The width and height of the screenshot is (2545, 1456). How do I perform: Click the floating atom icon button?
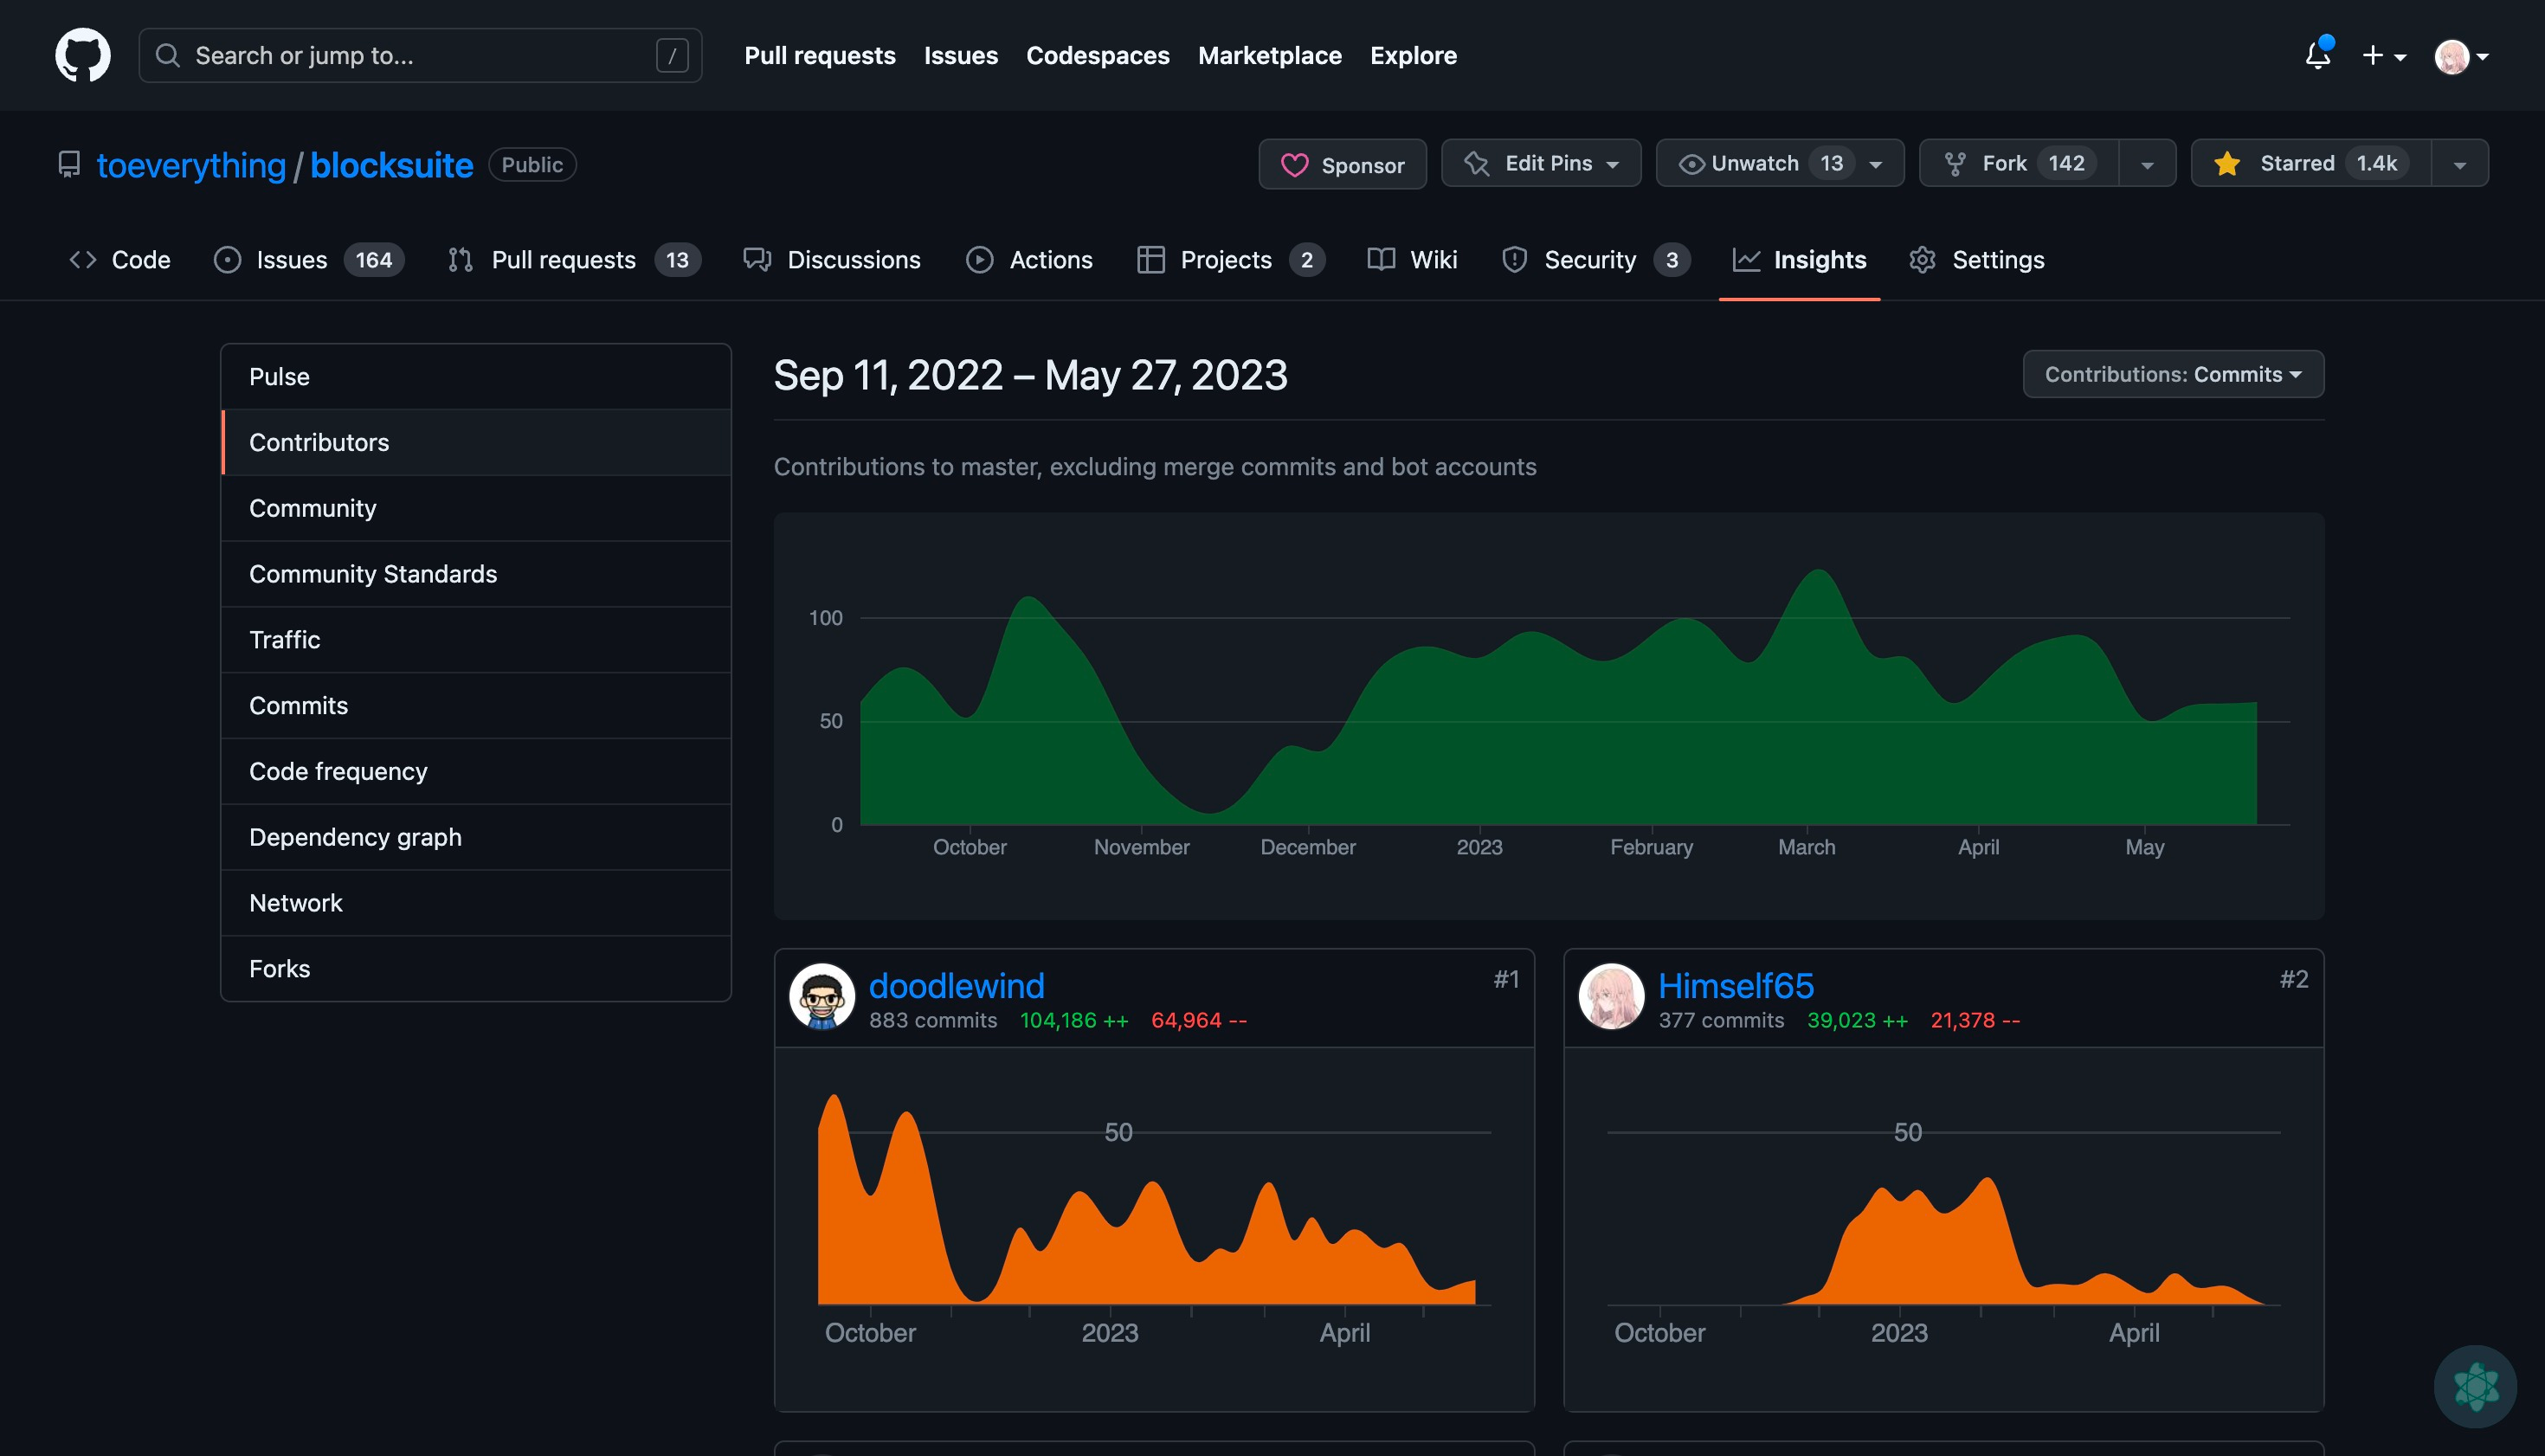[x=2476, y=1386]
